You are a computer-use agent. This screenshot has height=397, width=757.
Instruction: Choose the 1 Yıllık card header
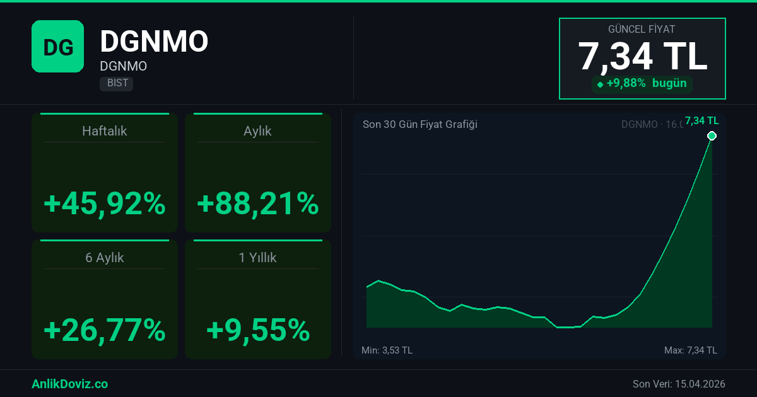[x=257, y=258]
